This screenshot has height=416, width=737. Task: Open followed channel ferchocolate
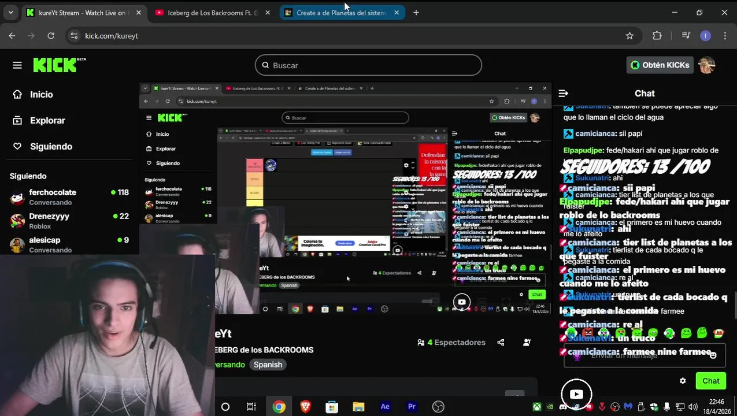pos(69,197)
